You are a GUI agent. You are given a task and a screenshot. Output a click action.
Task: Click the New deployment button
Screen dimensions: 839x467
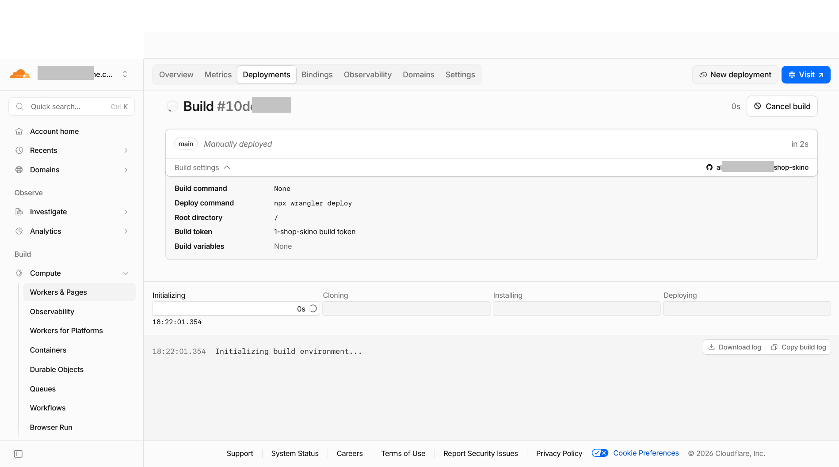pos(735,75)
